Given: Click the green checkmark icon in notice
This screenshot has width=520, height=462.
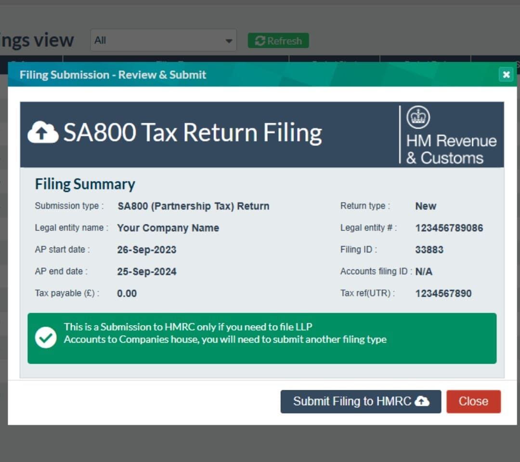Looking at the screenshot, I should [x=46, y=338].
